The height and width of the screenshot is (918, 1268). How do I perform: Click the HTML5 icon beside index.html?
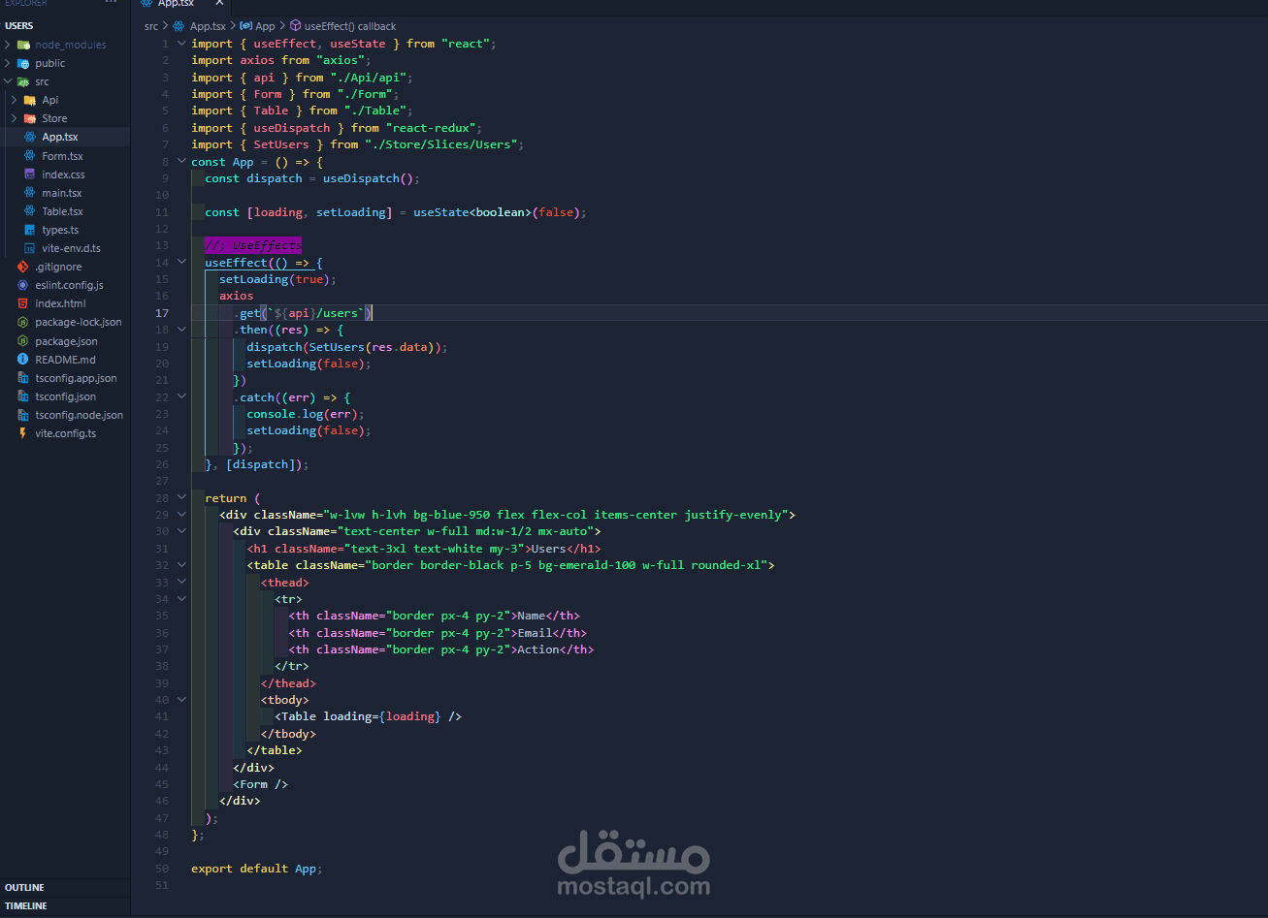(x=23, y=303)
